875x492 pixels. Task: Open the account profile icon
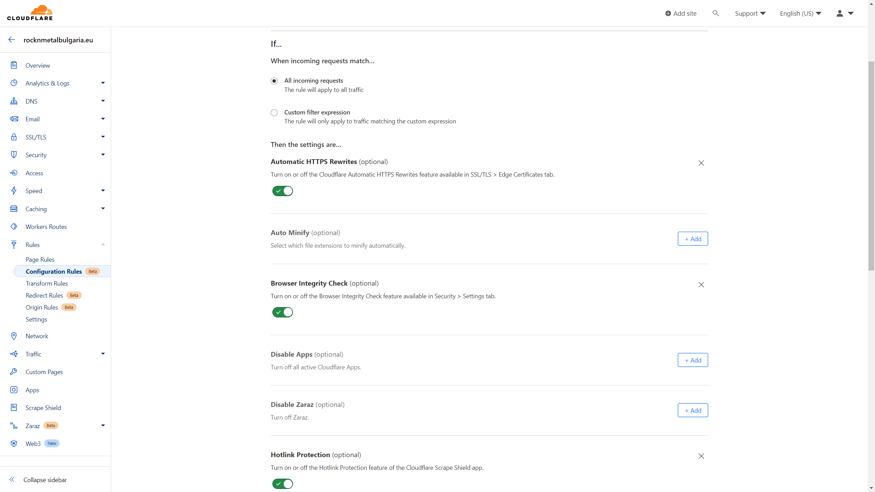coord(840,13)
